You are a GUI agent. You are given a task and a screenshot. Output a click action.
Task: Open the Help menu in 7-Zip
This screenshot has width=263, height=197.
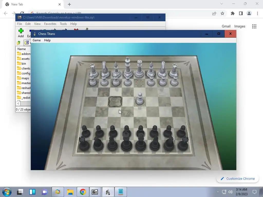pyautogui.click(x=73, y=24)
